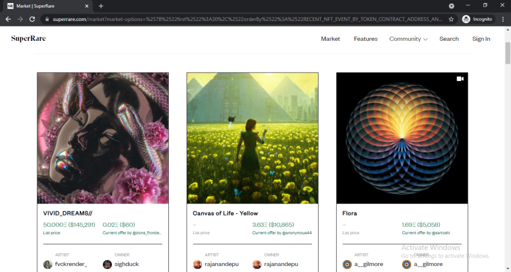Click the 1.69Ξ ($5,058) offer
Viewport: 511px width, 272px height.
(x=421, y=225)
